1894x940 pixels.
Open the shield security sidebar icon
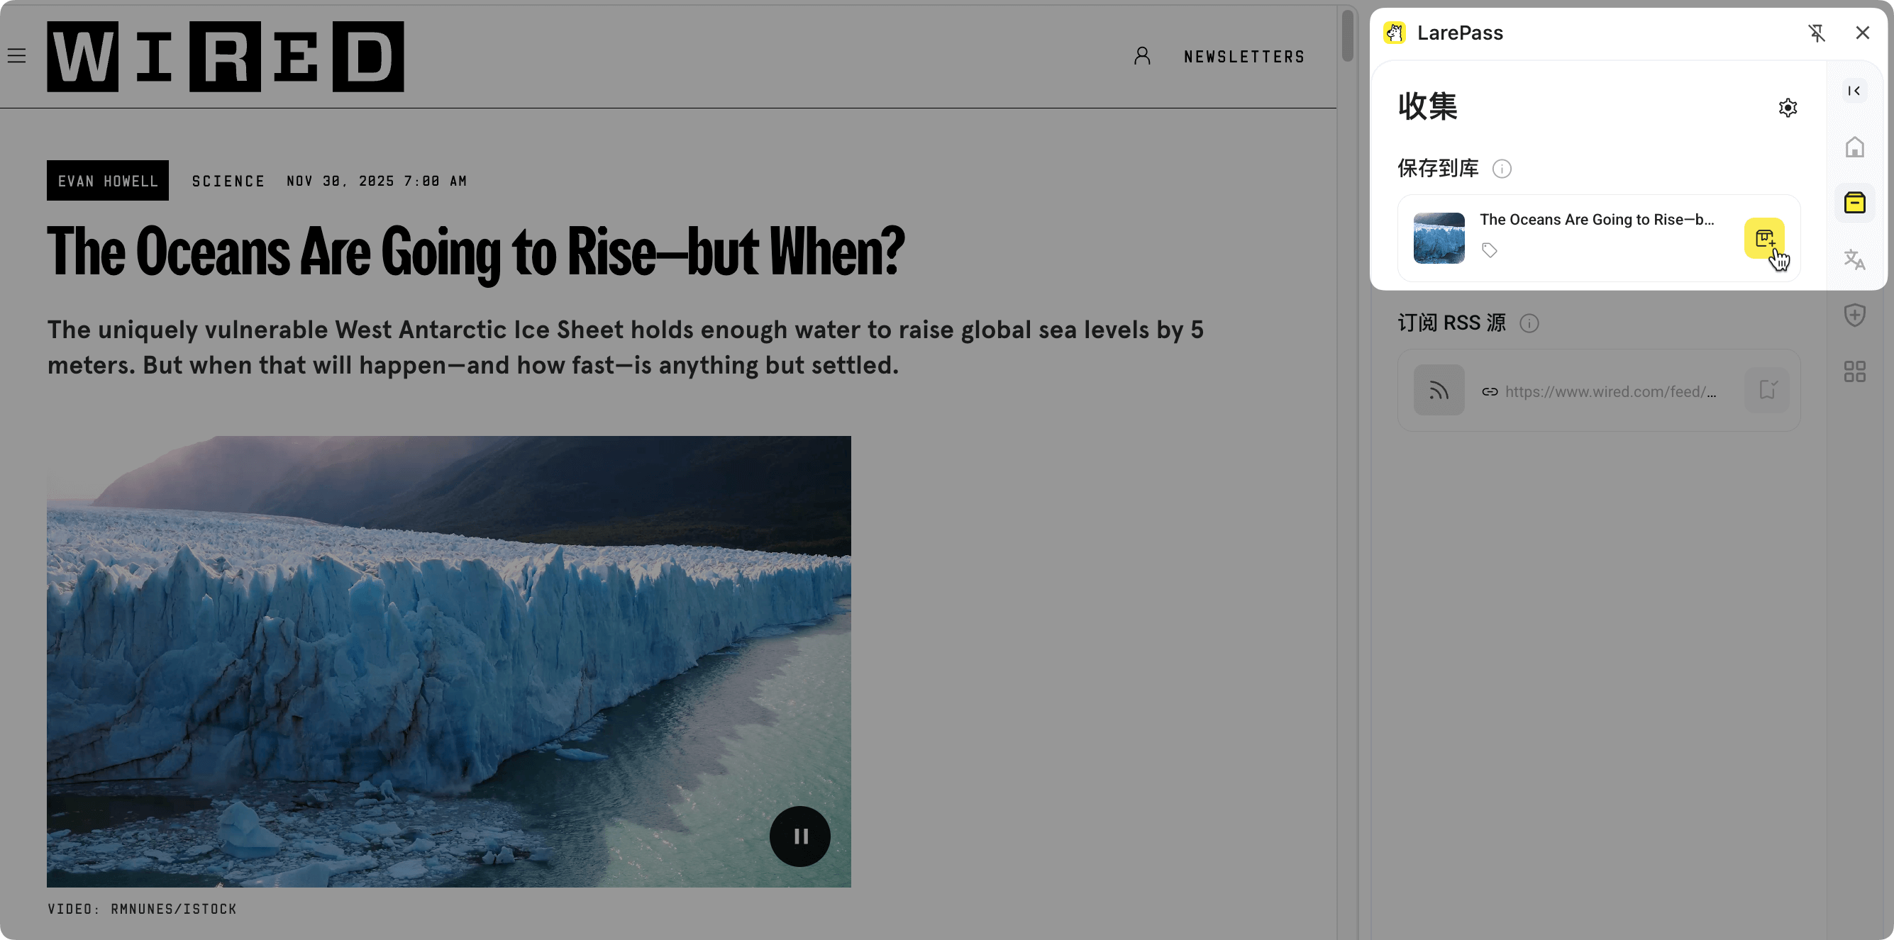tap(1854, 315)
